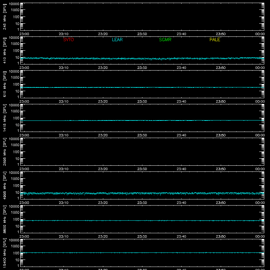Select the 1415 MHz [SFU] axis title
The width and height of the screenshot is (270, 270).
pos(4,118)
